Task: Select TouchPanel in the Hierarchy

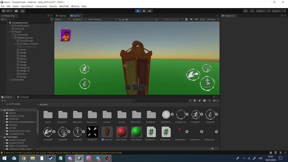Action: [26, 41]
